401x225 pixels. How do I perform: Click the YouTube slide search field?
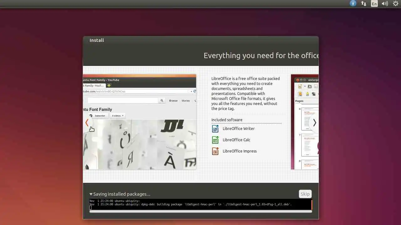coord(123,101)
